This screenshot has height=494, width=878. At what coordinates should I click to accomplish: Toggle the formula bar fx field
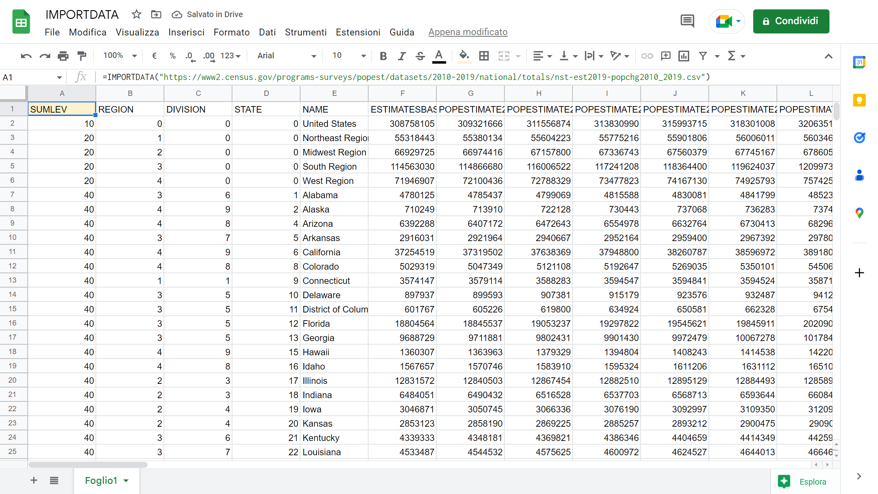(x=81, y=77)
